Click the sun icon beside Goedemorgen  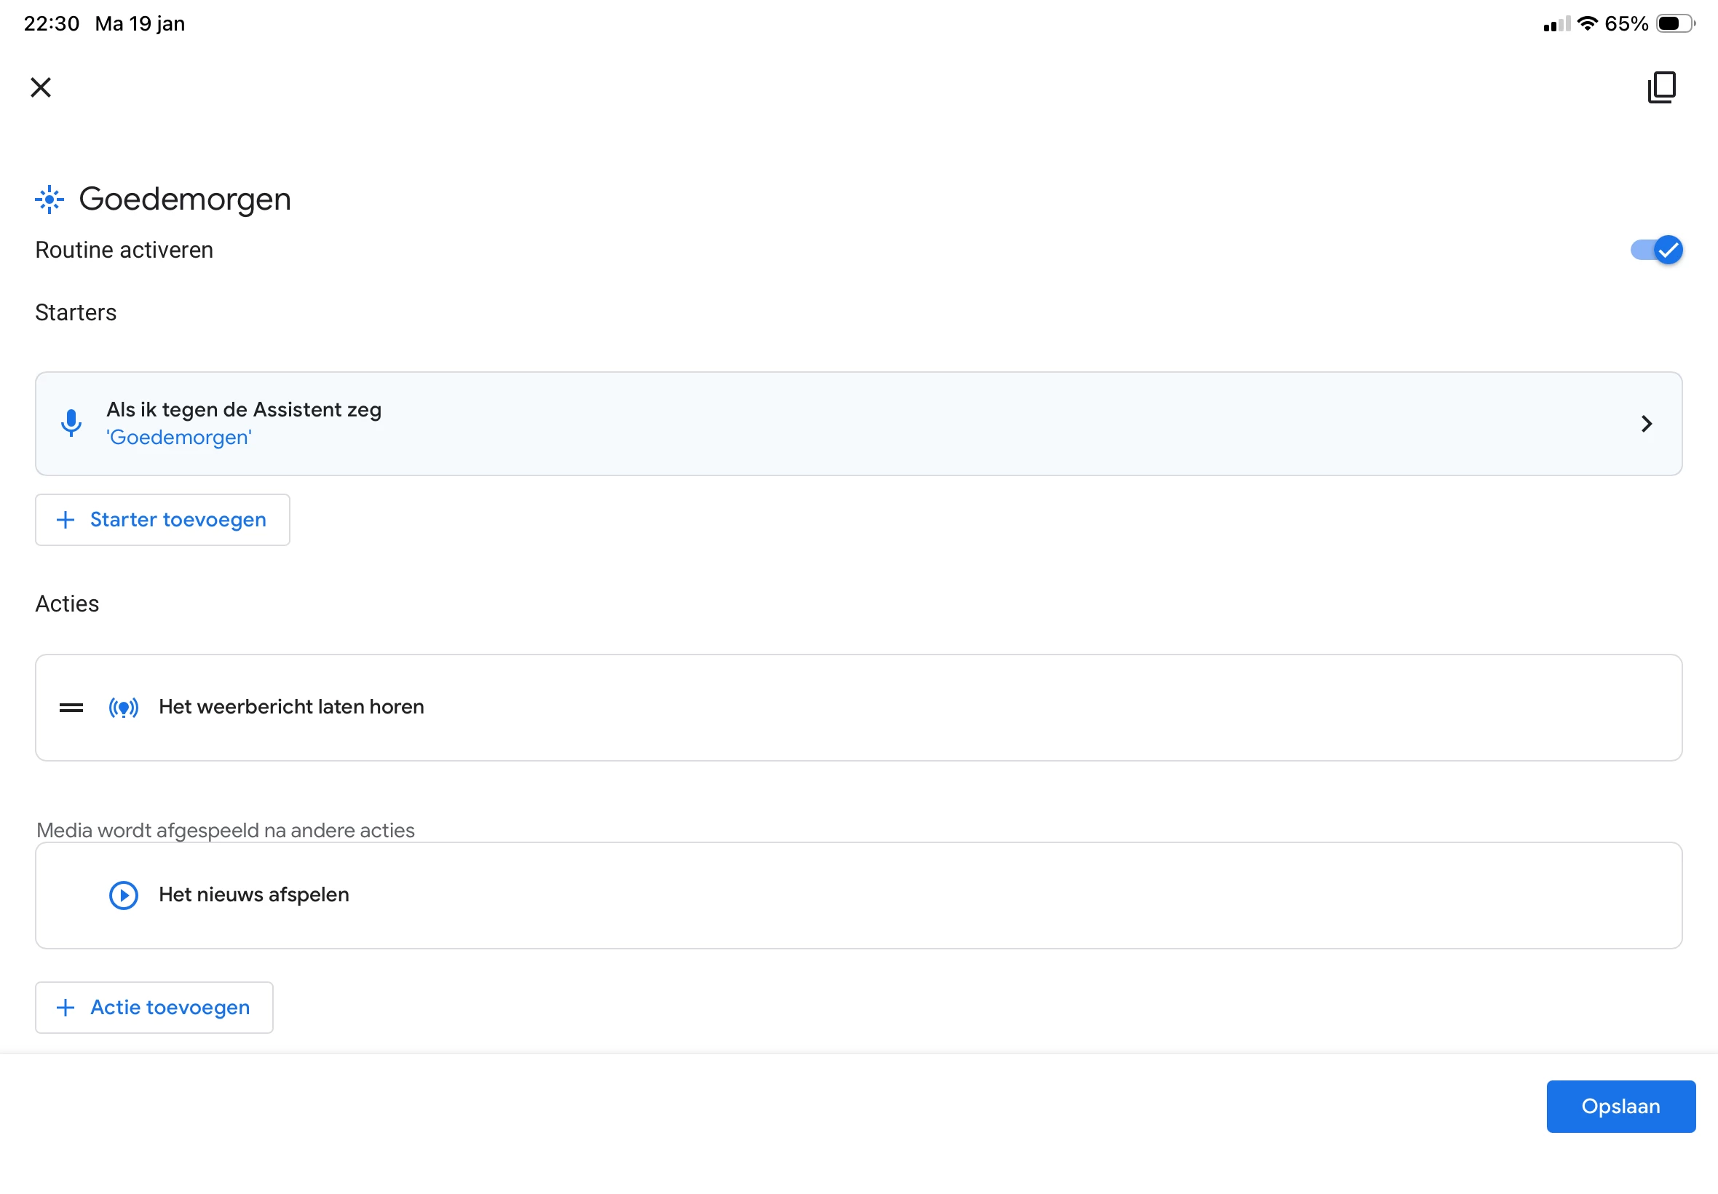50,199
